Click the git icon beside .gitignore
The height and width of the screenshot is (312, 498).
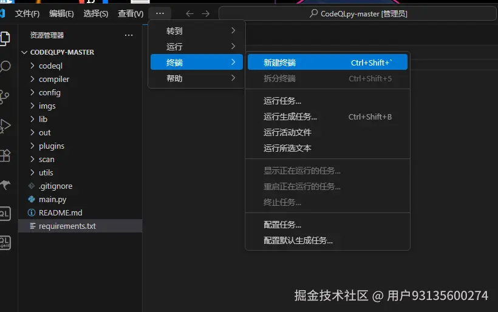click(x=32, y=186)
